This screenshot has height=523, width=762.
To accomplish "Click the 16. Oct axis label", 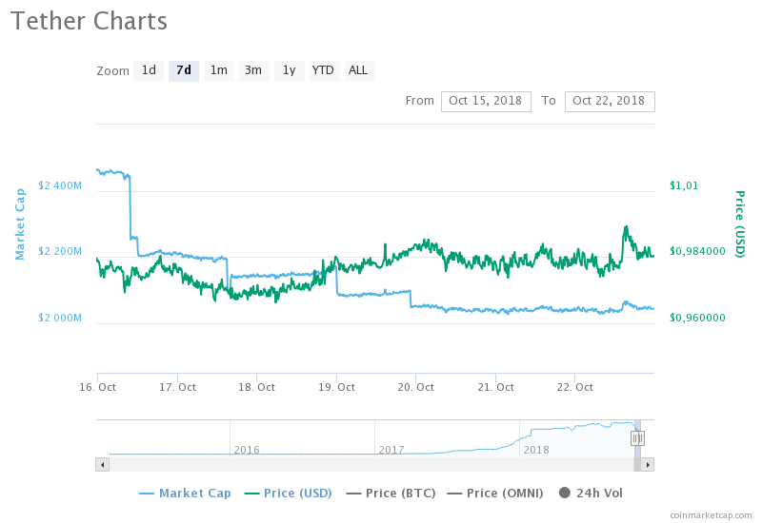I will 98,387.
